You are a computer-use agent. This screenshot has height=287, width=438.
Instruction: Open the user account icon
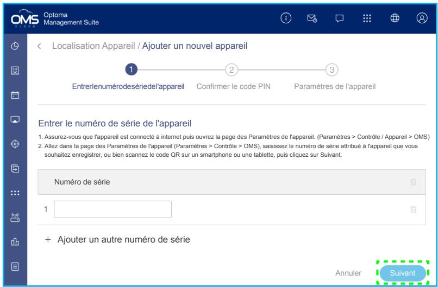(422, 18)
